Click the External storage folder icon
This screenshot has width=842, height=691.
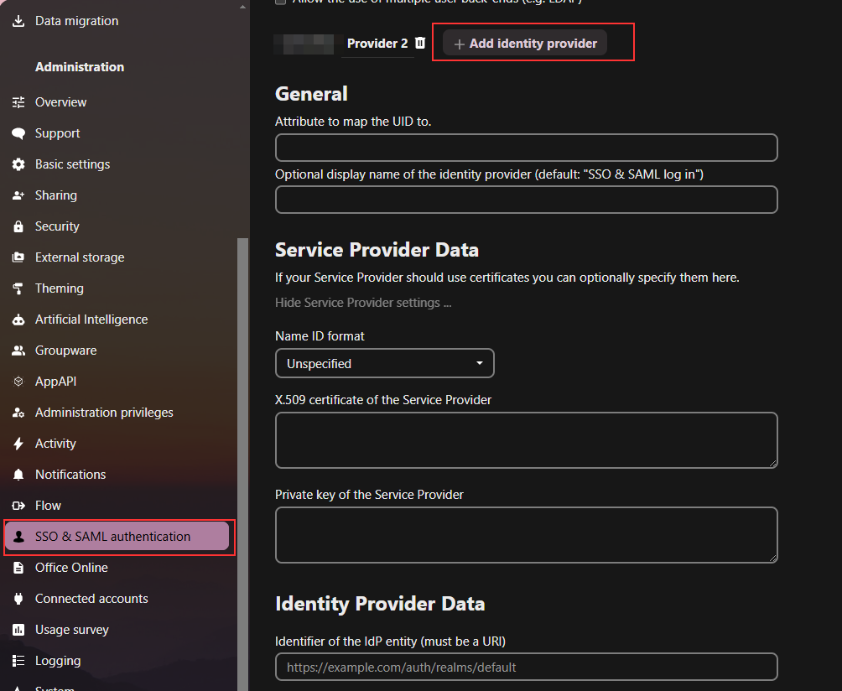18,257
